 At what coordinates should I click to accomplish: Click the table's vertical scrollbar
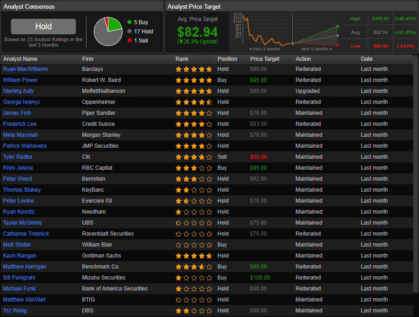415,174
